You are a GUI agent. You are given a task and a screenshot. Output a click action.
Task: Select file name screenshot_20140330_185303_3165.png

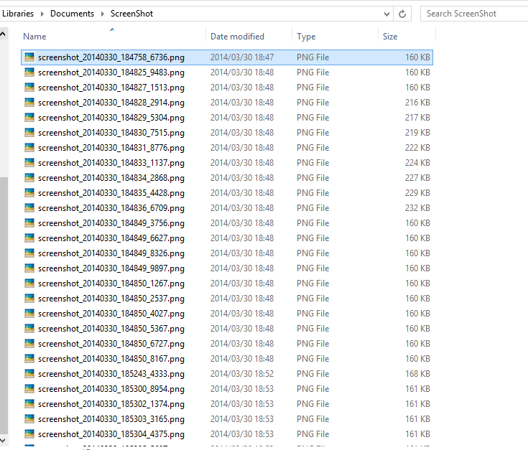111,419
